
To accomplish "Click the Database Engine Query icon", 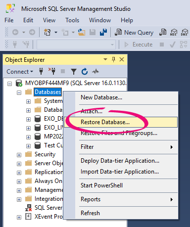I will point(163,32).
